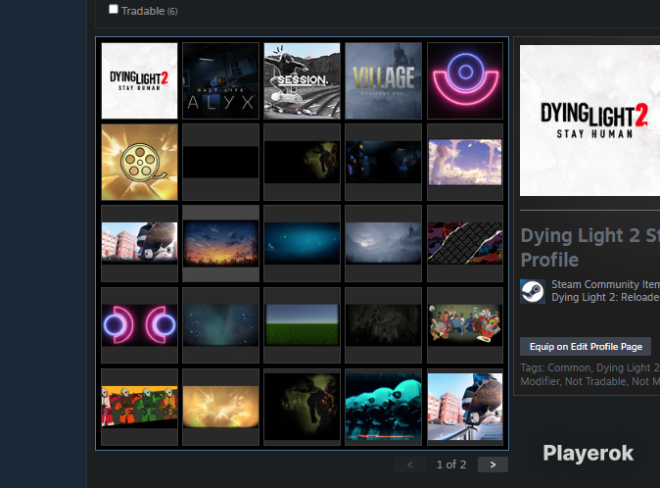Select the gas mask soldiers background
The width and height of the screenshot is (660, 488).
pos(139,407)
